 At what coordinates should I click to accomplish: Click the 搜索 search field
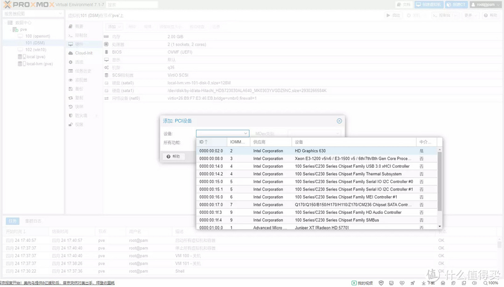132,5
